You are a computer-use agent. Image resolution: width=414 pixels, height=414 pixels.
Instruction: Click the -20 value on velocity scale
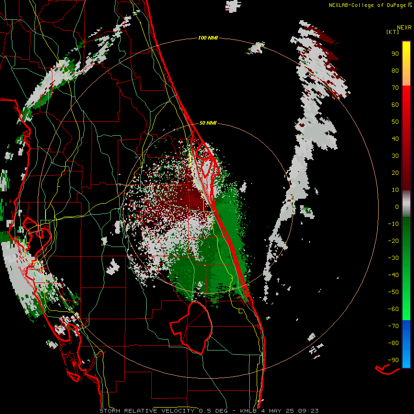point(393,241)
